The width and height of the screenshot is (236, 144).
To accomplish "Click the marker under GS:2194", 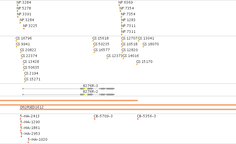I will coord(25,76).
